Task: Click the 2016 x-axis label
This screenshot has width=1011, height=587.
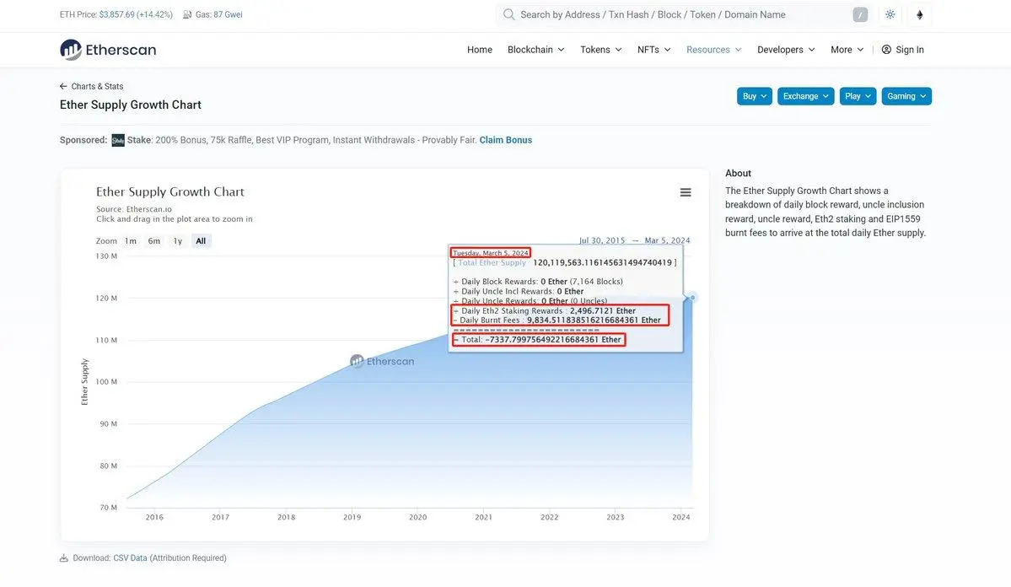Action: click(x=155, y=517)
